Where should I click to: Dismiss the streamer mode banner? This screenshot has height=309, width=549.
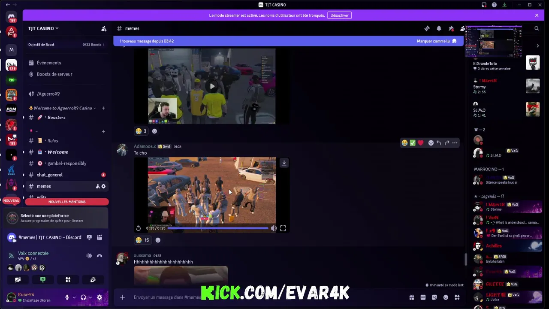tap(537, 15)
